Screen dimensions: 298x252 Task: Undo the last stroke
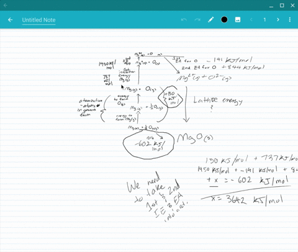pyautogui.click(x=184, y=20)
